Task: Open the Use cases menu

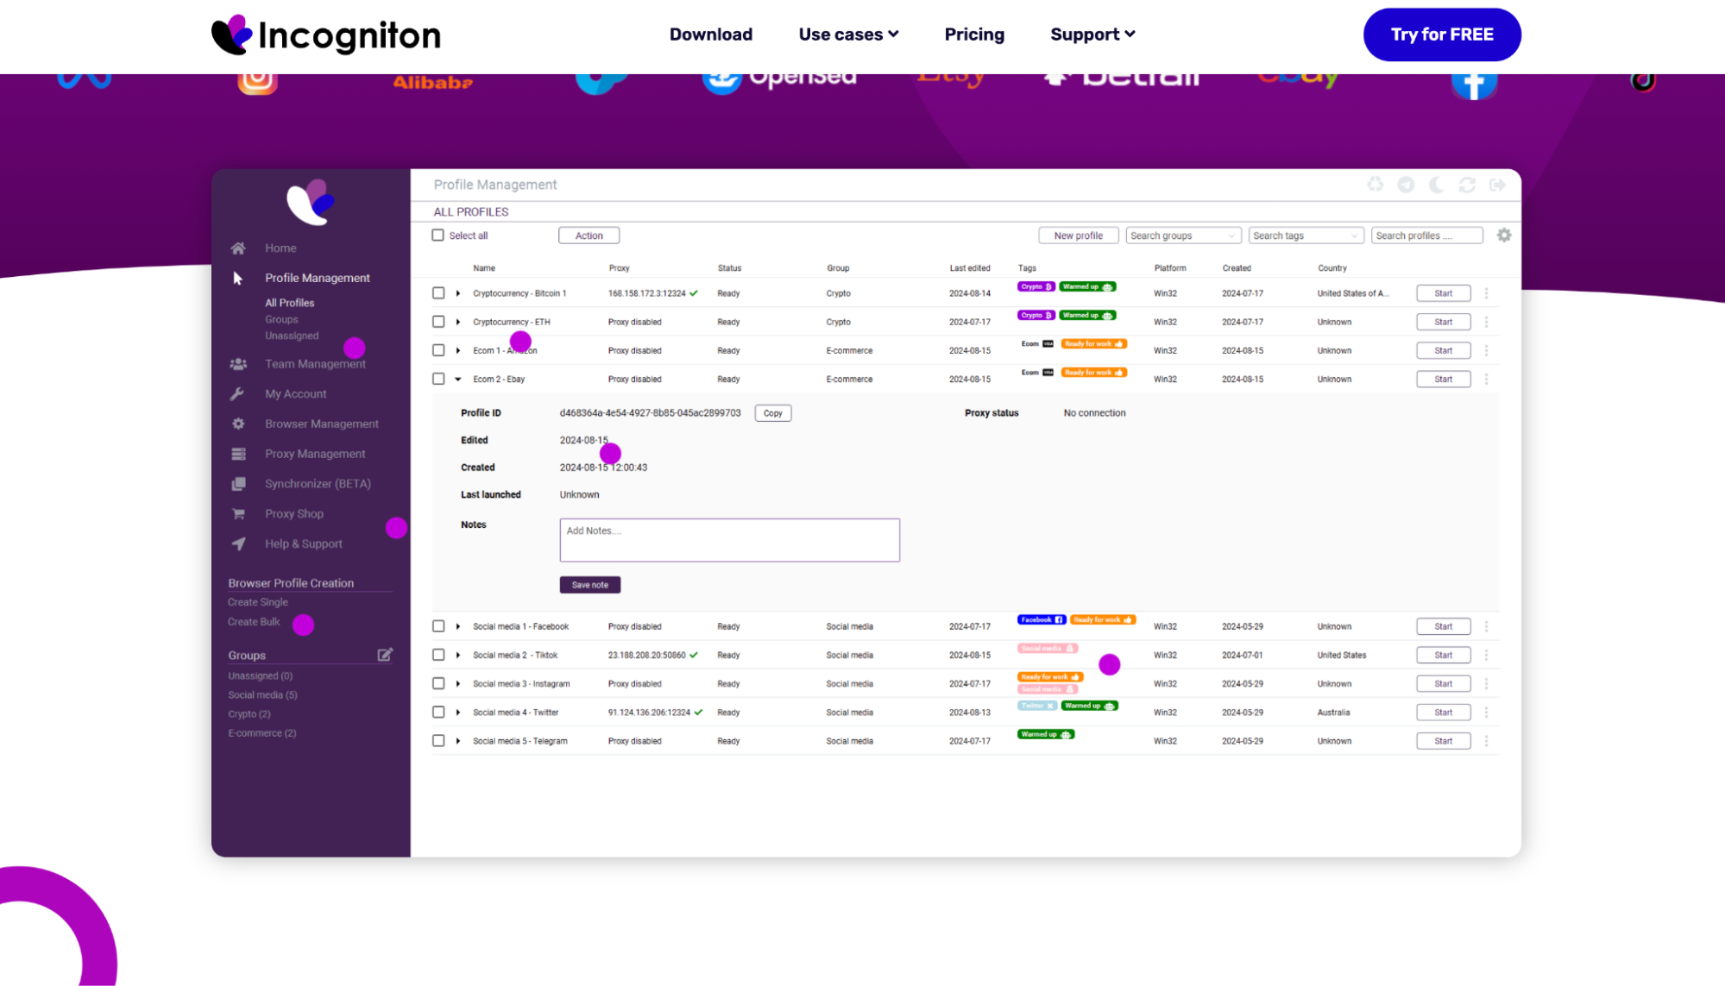Action: pyautogui.click(x=848, y=35)
